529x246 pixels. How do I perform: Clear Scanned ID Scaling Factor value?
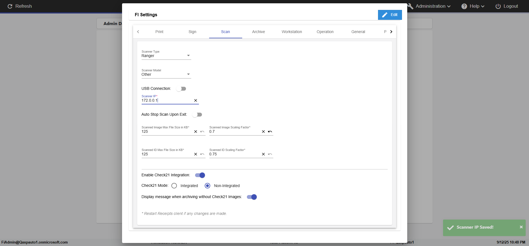coord(263,154)
